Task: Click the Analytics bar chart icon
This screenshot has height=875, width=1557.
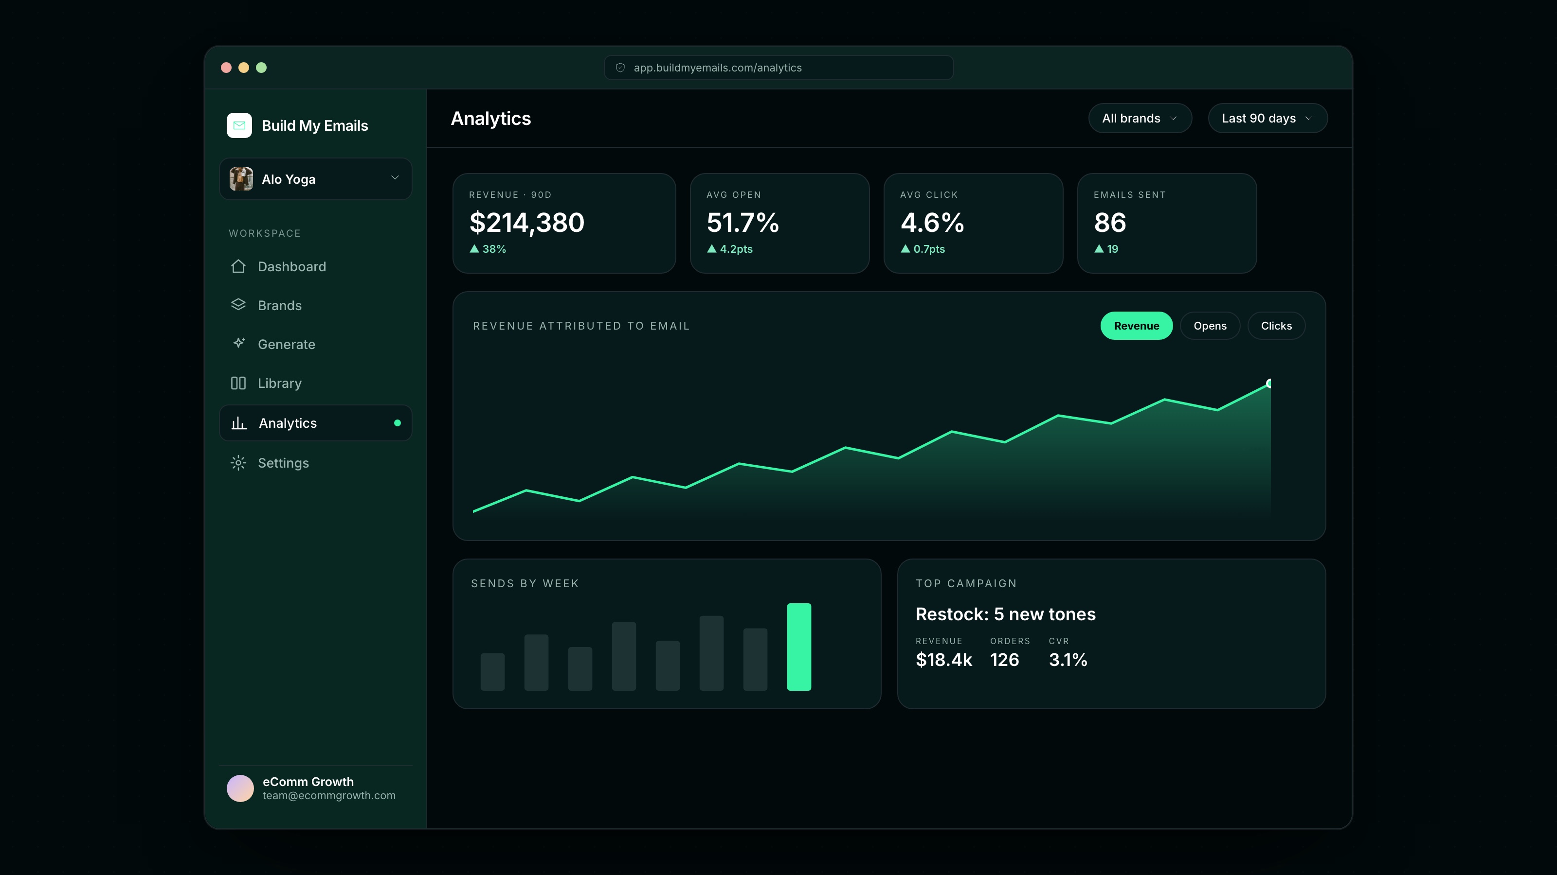Action: coord(239,423)
